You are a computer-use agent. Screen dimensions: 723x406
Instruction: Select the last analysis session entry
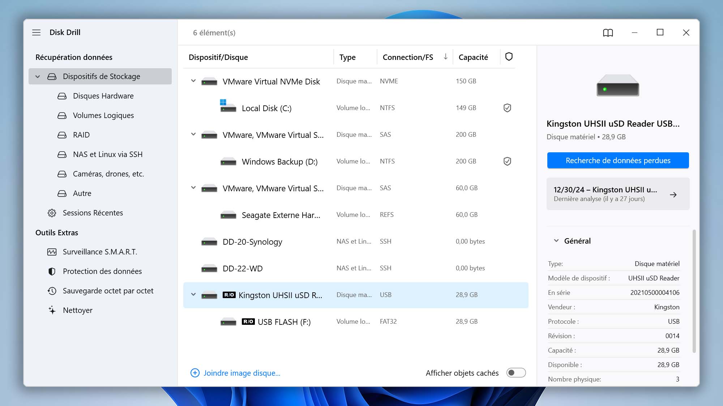click(x=618, y=194)
